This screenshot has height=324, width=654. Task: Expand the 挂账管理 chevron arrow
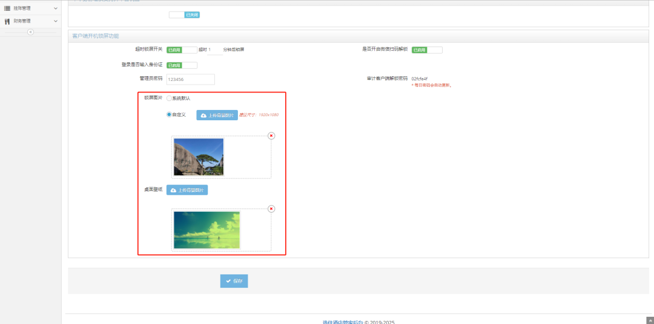tap(56, 8)
